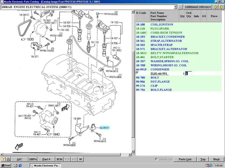Click the Part # button
The image size is (225, 168).
46,159
